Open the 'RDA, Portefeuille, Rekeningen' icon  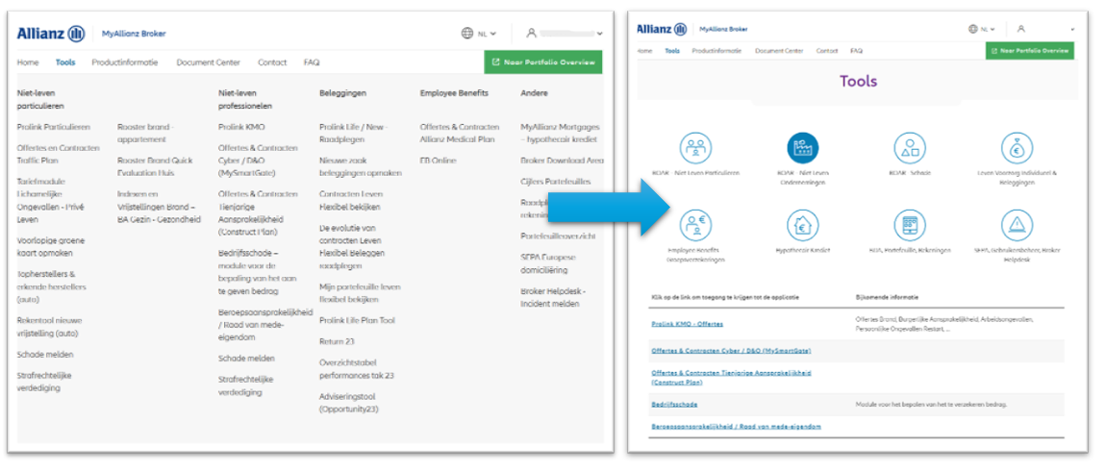[x=910, y=225]
